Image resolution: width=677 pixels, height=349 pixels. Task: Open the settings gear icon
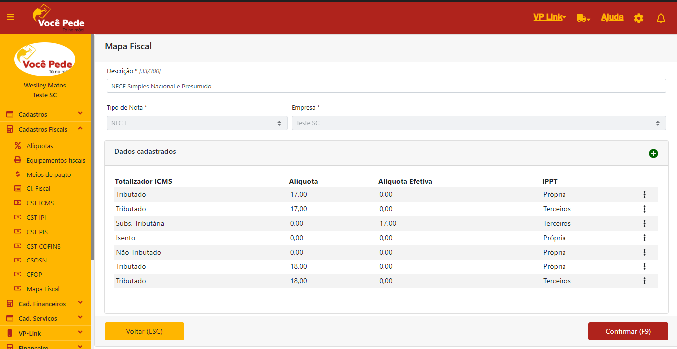pos(639,18)
